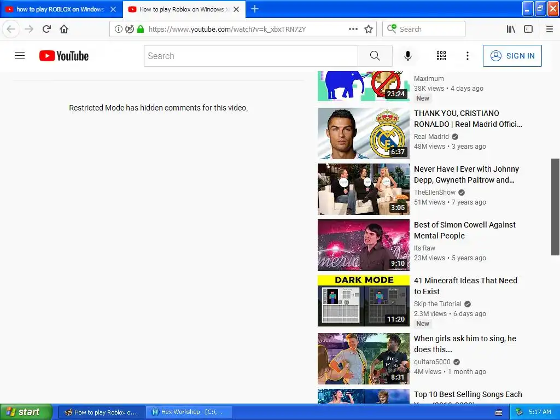Open 'When girls ask him to sing' title
Image resolution: width=560 pixels, height=420 pixels.
point(465,343)
